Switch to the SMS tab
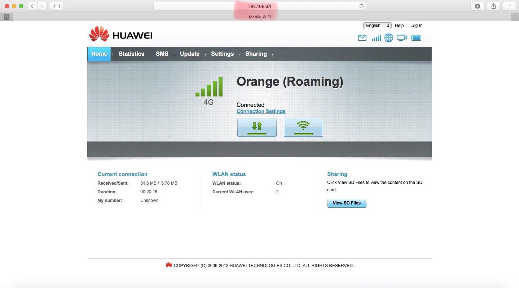 point(162,54)
